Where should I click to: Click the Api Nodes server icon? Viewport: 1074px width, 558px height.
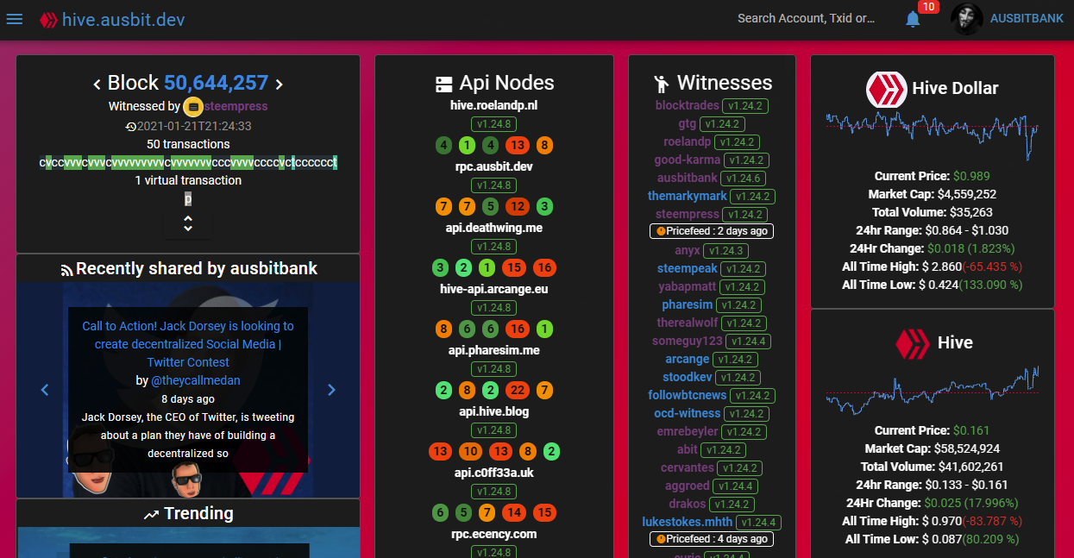444,85
